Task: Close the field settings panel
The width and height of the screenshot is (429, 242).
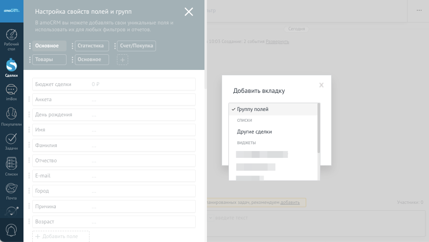Action: 189,12
